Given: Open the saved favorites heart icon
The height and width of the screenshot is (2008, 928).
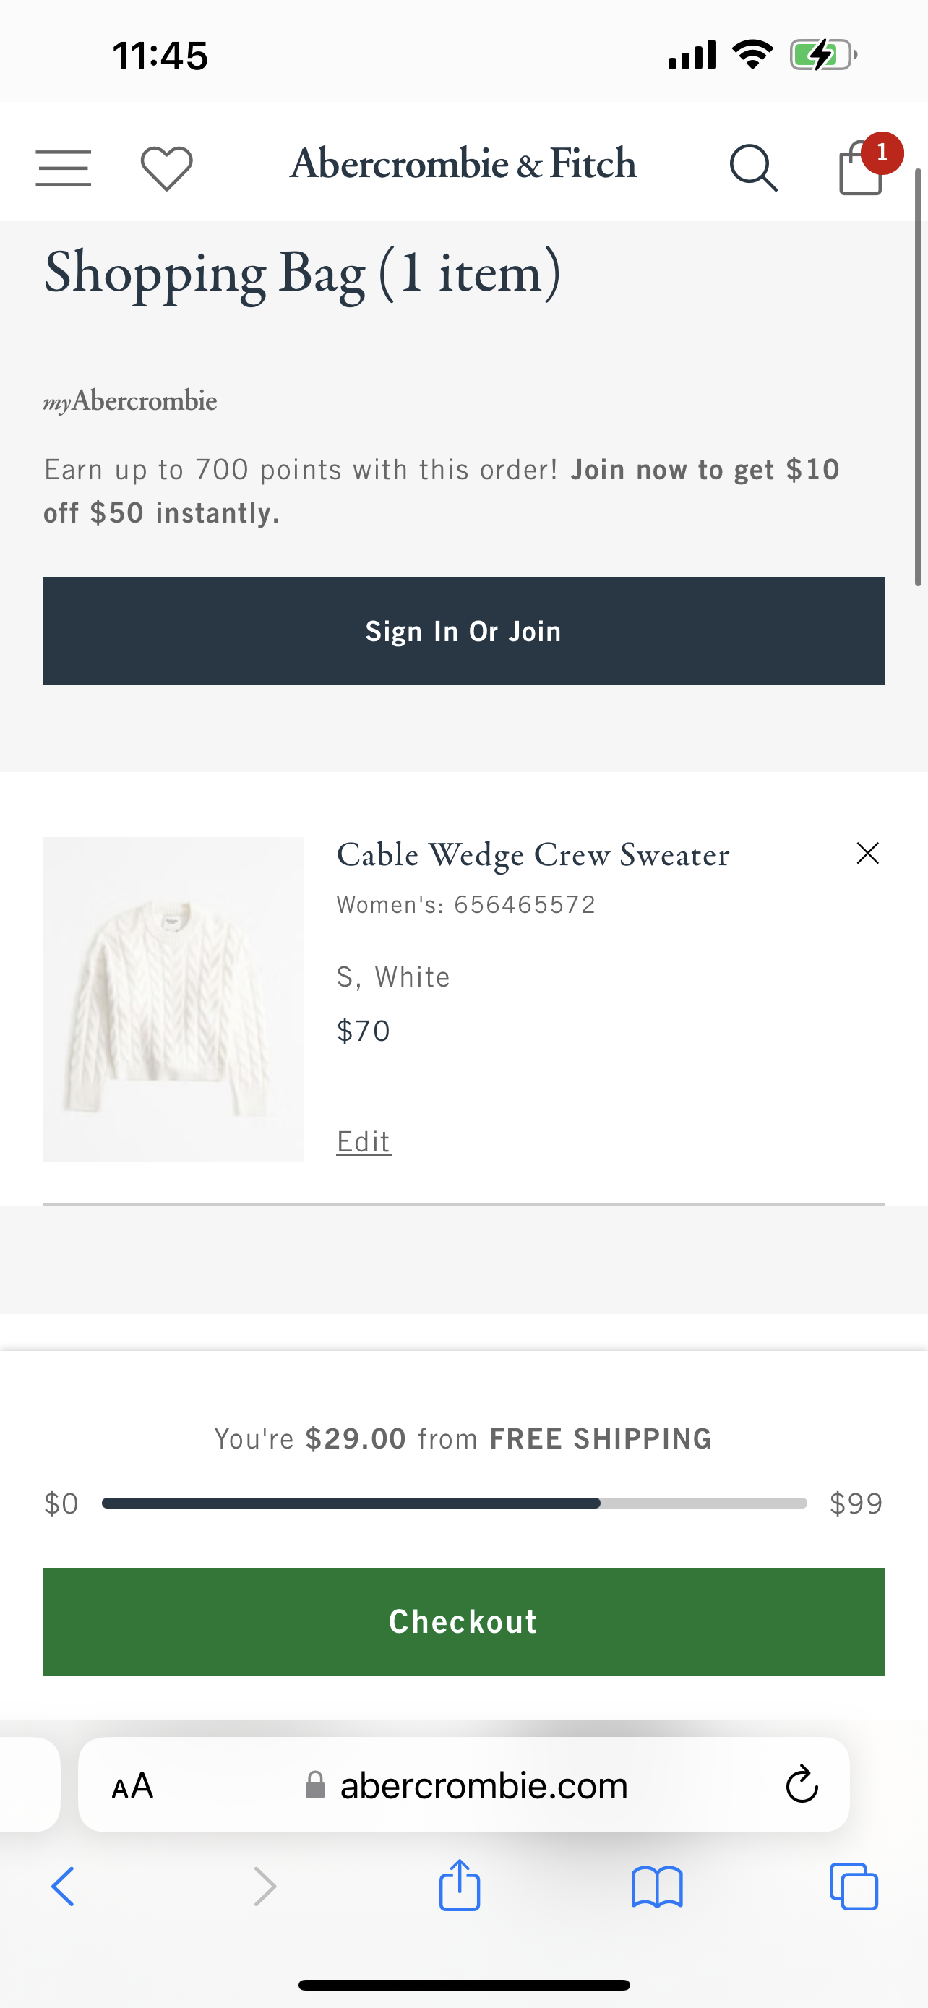Looking at the screenshot, I should [166, 168].
